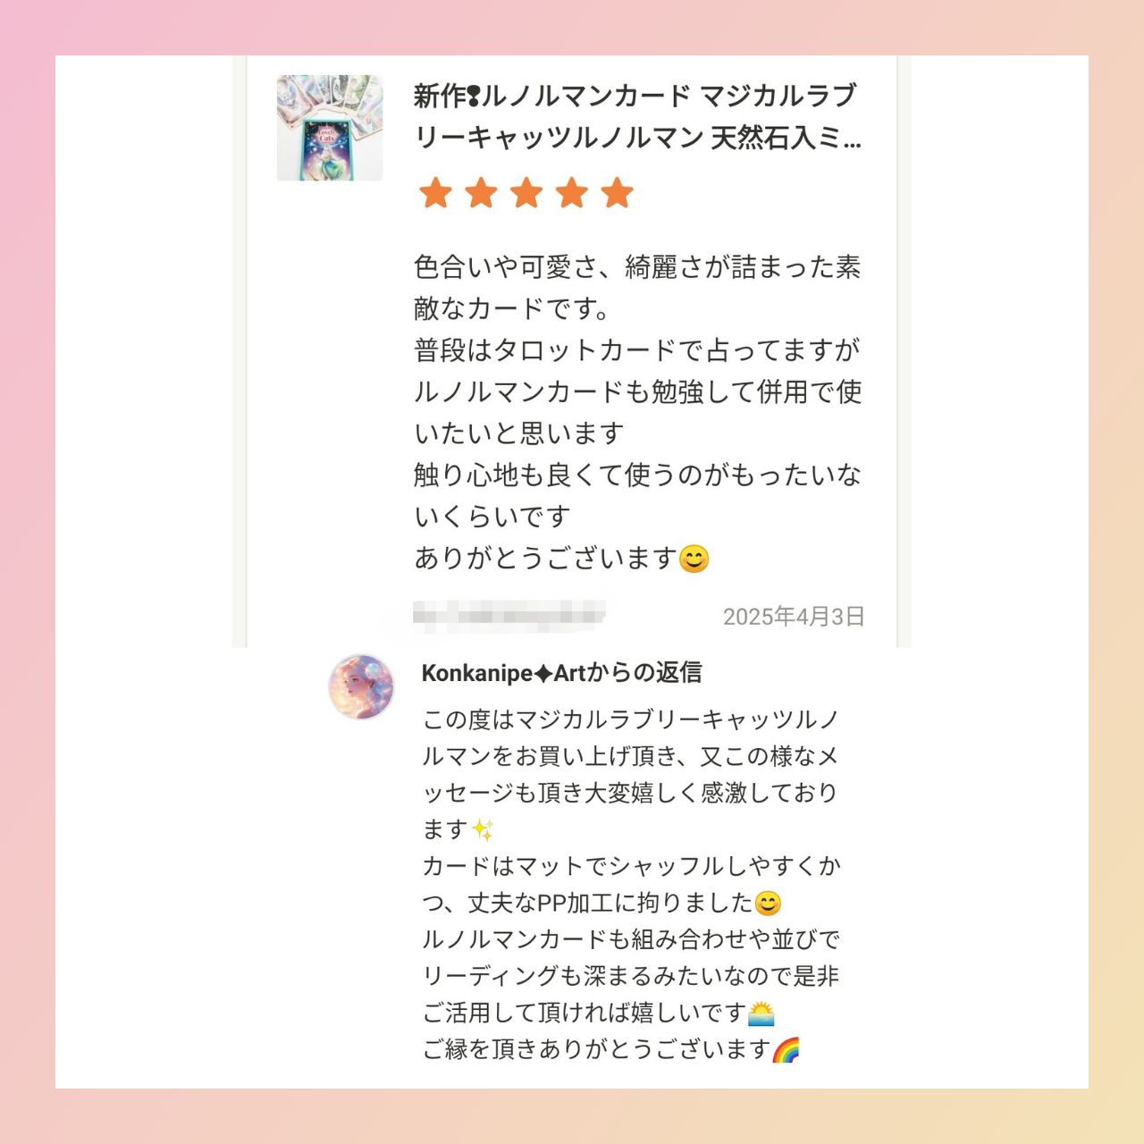Click reply line ご縁を頂きありがとうございます
1144x1144 pixels.
tap(596, 1049)
